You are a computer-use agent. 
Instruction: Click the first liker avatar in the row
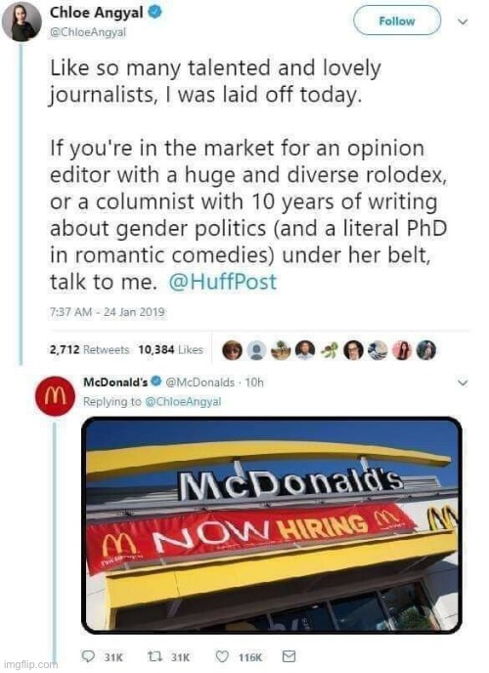(233, 350)
